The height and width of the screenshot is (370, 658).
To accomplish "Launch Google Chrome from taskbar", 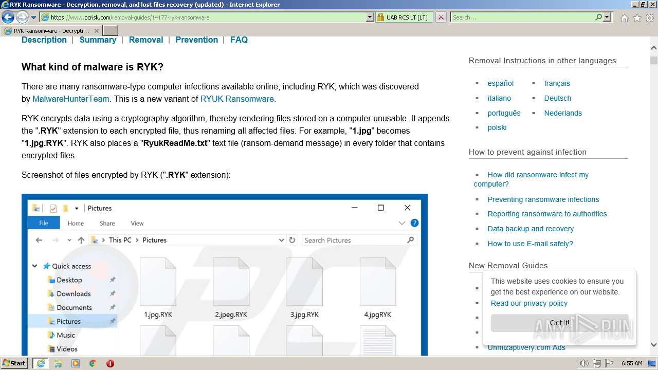I will tap(93, 363).
